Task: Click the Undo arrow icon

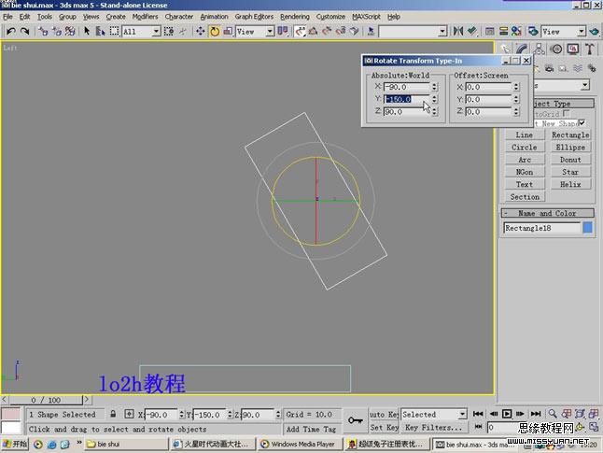Action: pos(11,31)
